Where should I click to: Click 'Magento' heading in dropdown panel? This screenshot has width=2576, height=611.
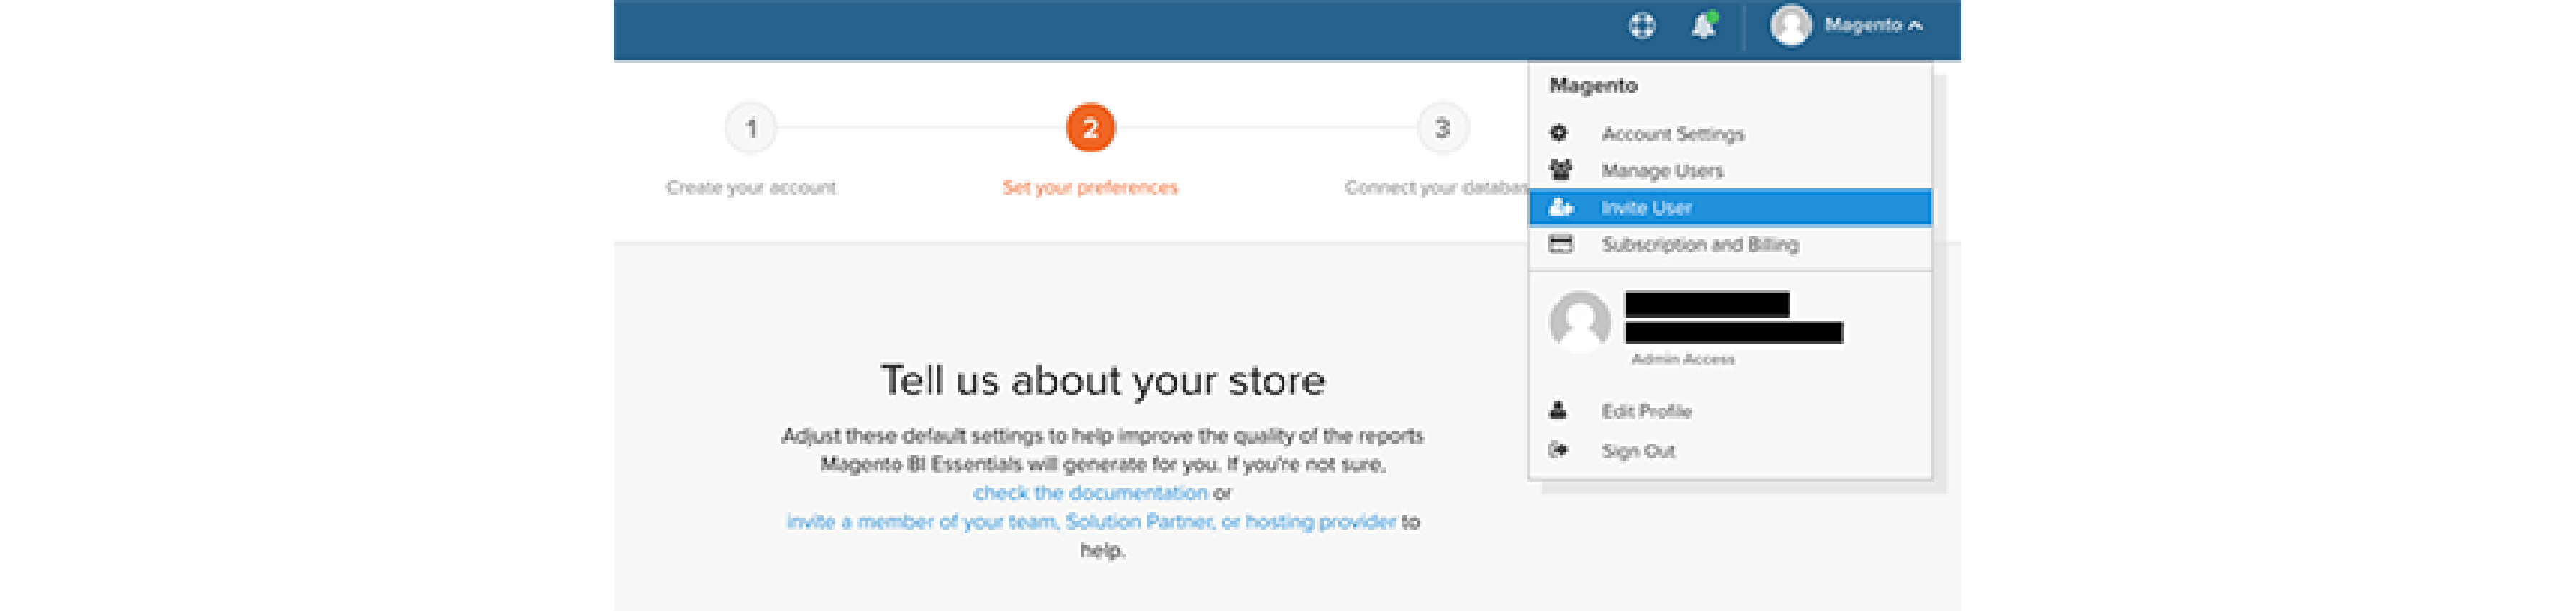1593,85
